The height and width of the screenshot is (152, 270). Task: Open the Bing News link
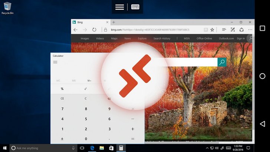tap(128, 39)
